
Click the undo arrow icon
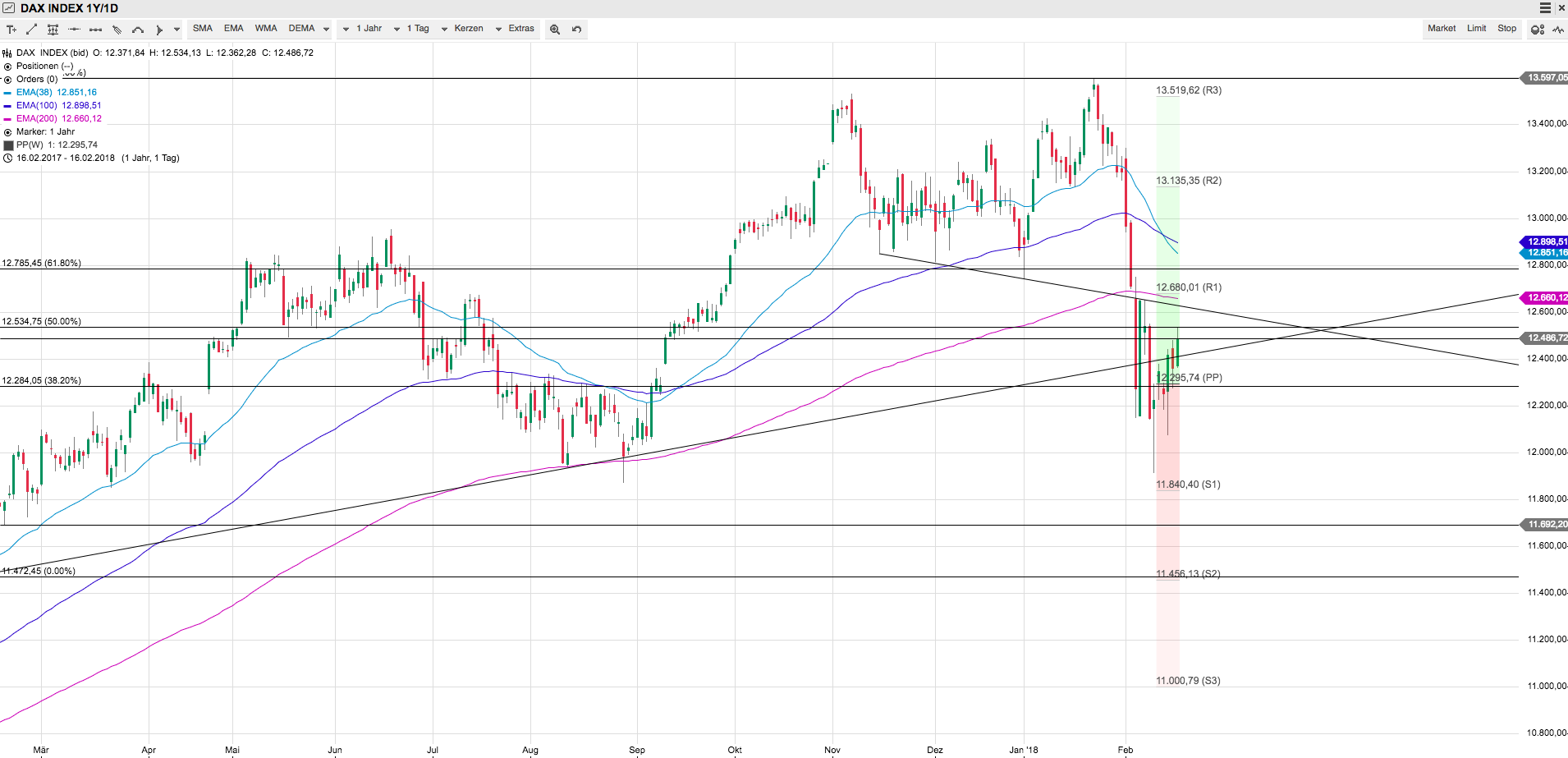point(577,29)
